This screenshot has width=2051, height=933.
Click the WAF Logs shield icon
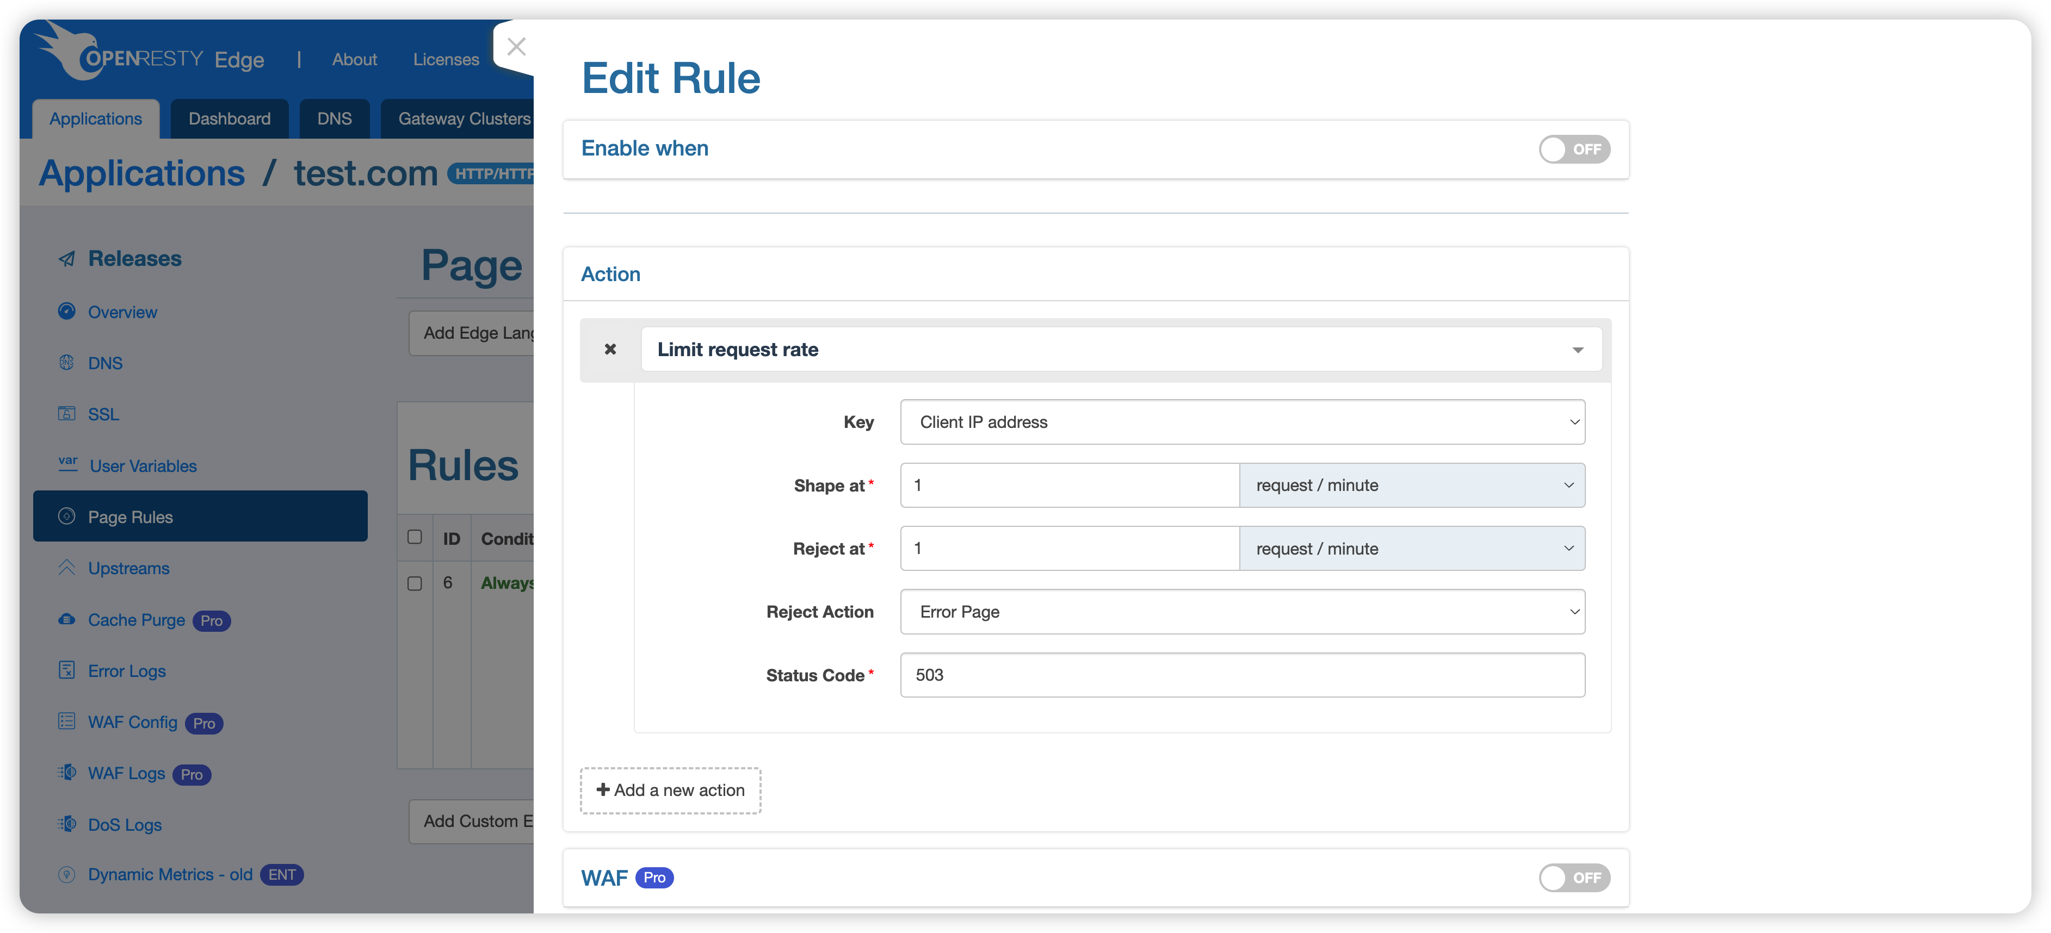(x=67, y=772)
